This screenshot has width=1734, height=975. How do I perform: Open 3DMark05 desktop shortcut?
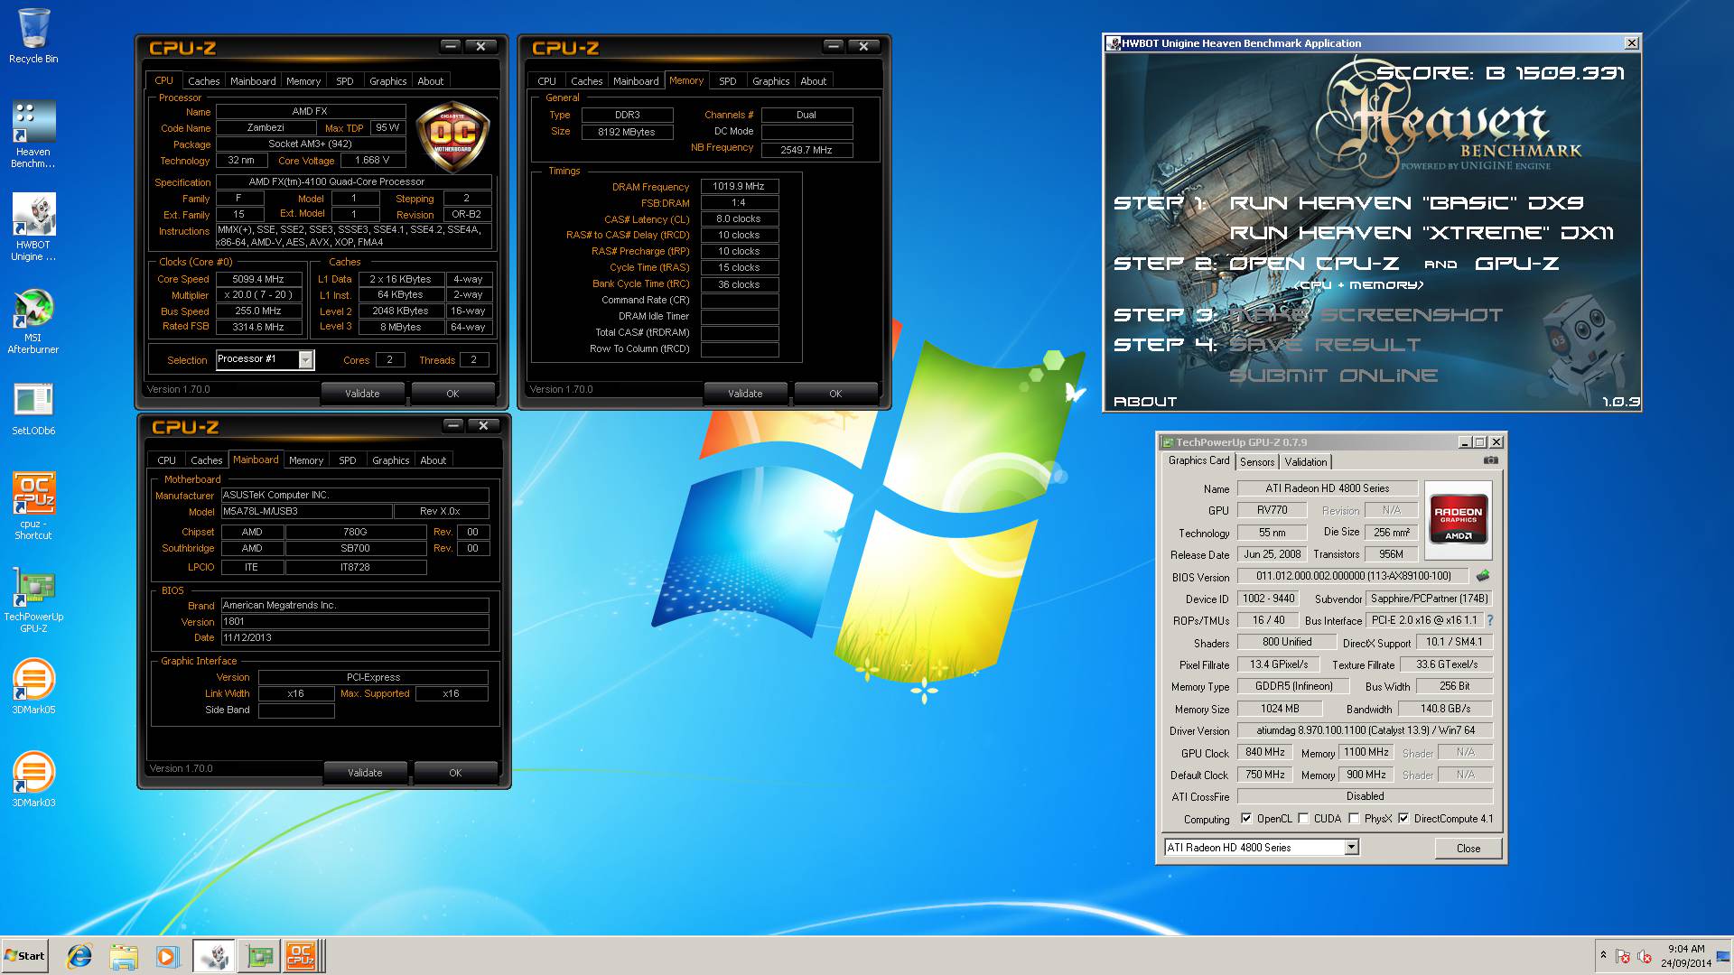tap(33, 688)
